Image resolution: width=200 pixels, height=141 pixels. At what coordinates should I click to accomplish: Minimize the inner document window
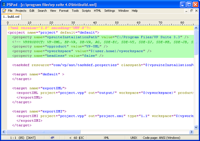coord(186,11)
